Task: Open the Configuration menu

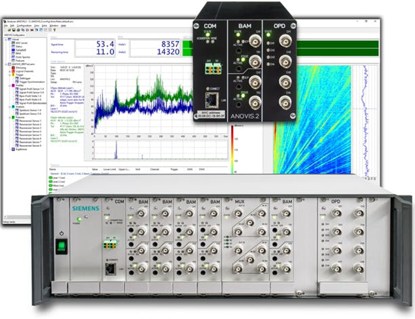Action: coord(24,26)
